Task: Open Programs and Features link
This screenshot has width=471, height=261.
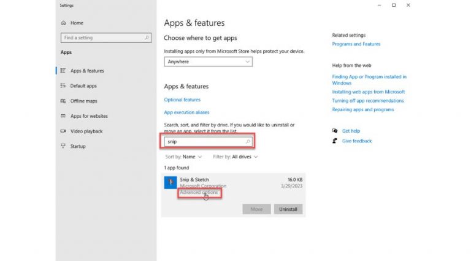Action: [356, 44]
